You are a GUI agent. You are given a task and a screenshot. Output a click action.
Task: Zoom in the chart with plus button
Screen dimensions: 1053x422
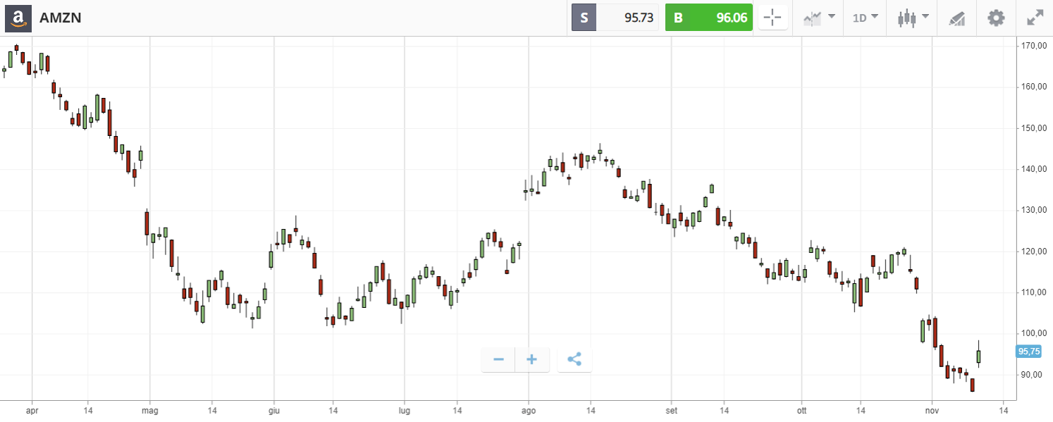(531, 359)
